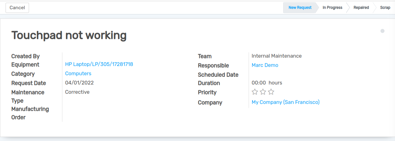The width and height of the screenshot is (395, 141).
Task: Set priority to one star
Action: (255, 92)
